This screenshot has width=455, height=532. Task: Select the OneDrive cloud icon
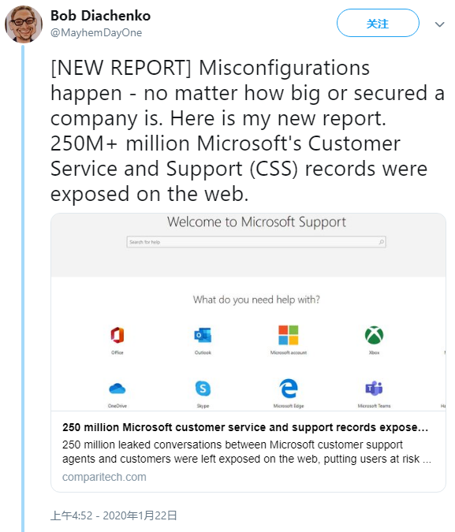tap(117, 388)
